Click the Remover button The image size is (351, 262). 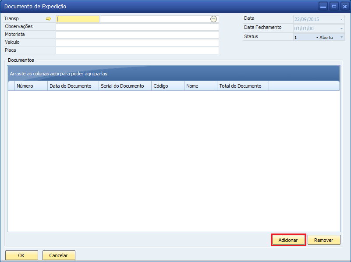pyautogui.click(x=324, y=240)
